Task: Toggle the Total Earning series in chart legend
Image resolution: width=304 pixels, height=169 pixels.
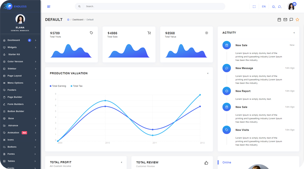Action: pyautogui.click(x=58, y=86)
